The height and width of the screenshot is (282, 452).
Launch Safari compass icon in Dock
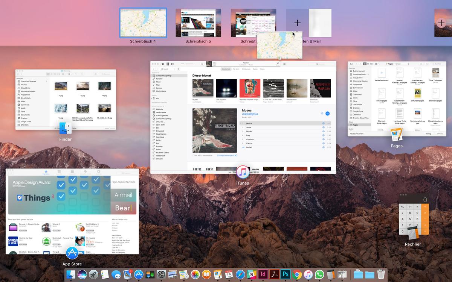pyautogui.click(x=240, y=275)
